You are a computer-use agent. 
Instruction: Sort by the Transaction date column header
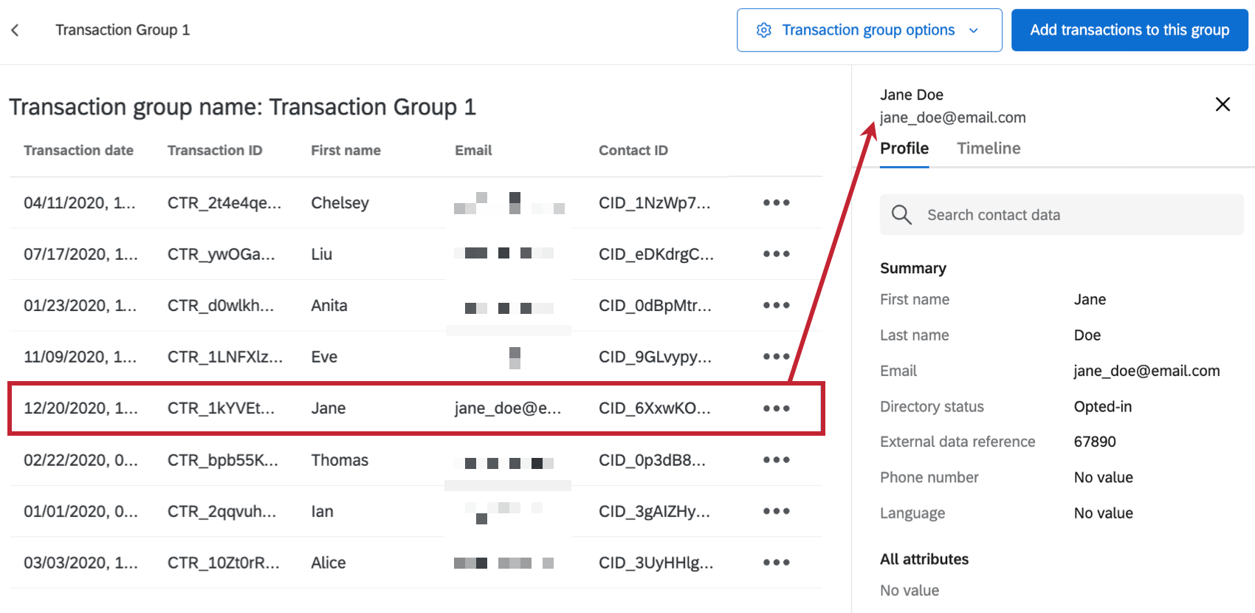tap(78, 151)
